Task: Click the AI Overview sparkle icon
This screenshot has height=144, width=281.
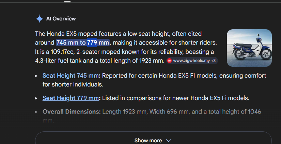Action: tap(40, 19)
